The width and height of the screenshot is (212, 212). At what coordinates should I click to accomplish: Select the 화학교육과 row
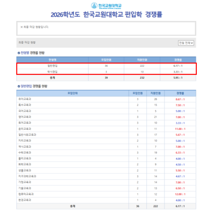coord(106,165)
